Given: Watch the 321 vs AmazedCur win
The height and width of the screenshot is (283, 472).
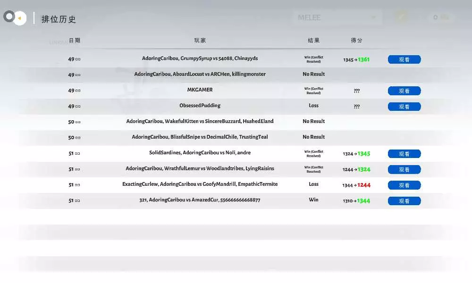Looking at the screenshot, I should pos(404,201).
